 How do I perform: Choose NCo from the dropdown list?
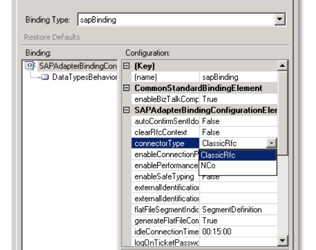click(238, 166)
